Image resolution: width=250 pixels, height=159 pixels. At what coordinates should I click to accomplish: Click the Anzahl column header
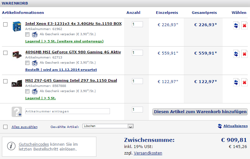pos(134,13)
